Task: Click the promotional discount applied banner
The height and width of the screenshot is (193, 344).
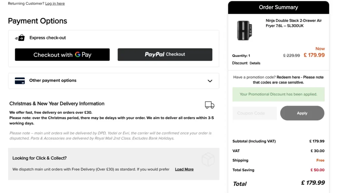Action: pyautogui.click(x=278, y=94)
